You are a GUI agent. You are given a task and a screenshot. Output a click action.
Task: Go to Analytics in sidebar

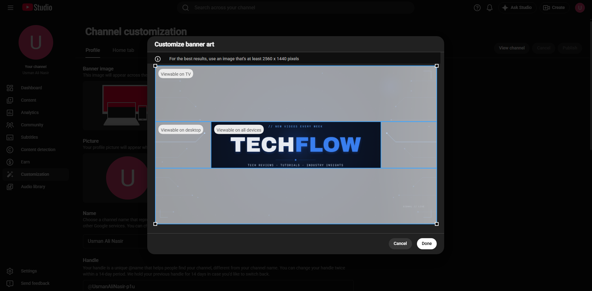36,113
